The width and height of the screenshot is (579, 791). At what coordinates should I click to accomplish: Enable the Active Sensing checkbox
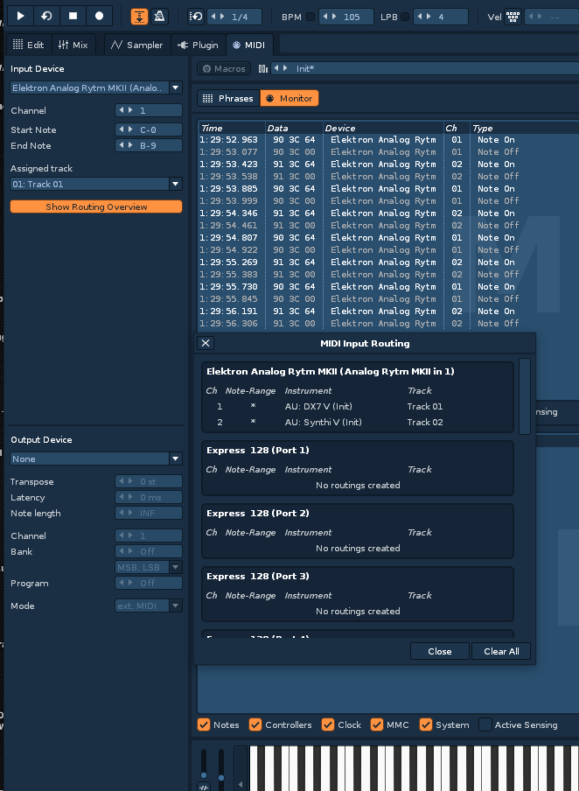[x=485, y=724]
